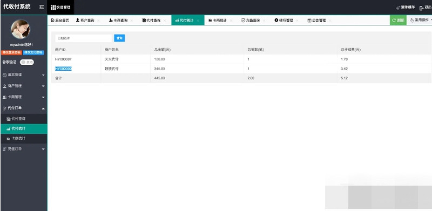Toggle the 谷歌验证 switch

(x=27, y=63)
